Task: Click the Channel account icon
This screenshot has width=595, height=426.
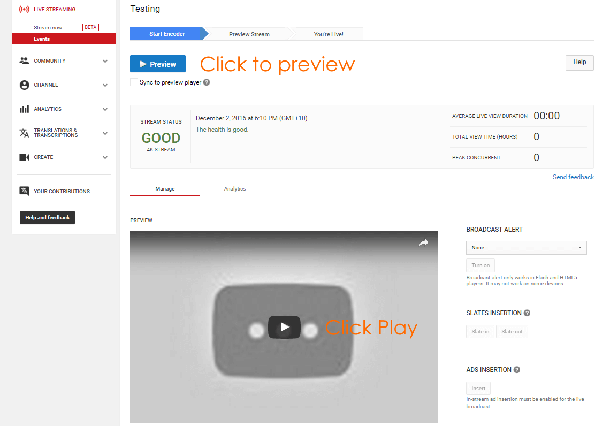Action: point(24,85)
